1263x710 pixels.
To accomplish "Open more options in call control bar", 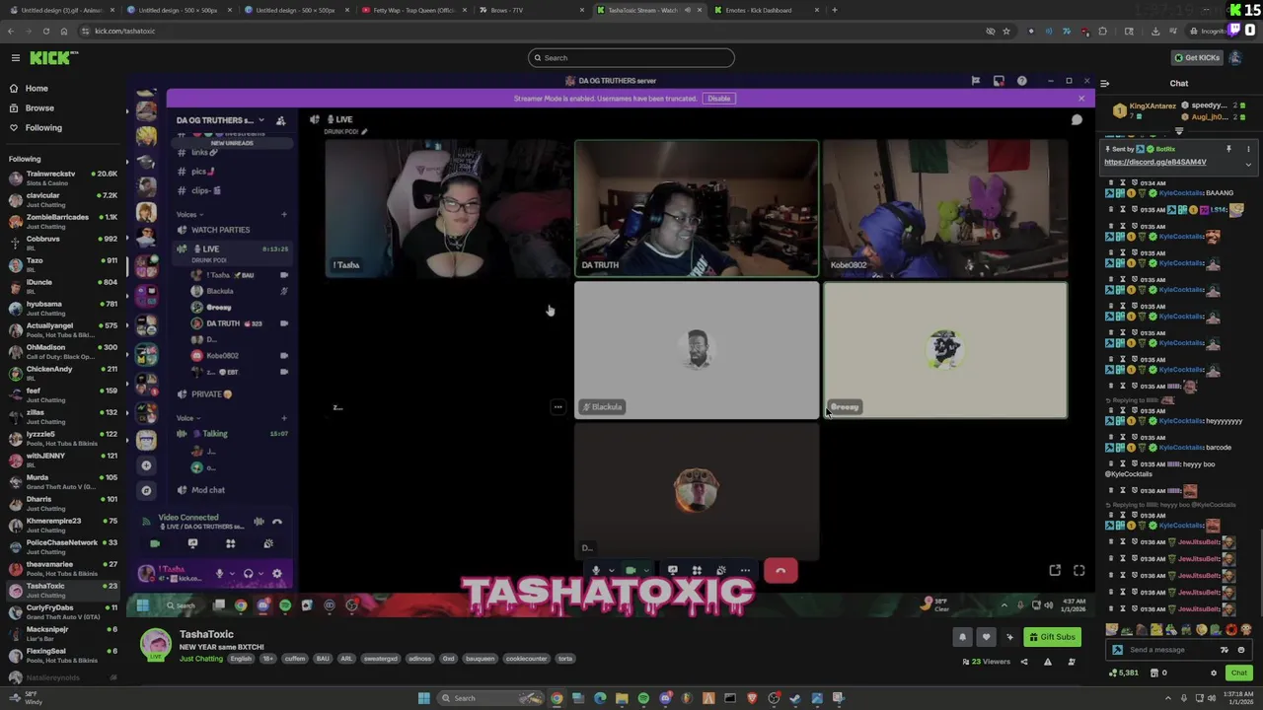I will point(745,571).
